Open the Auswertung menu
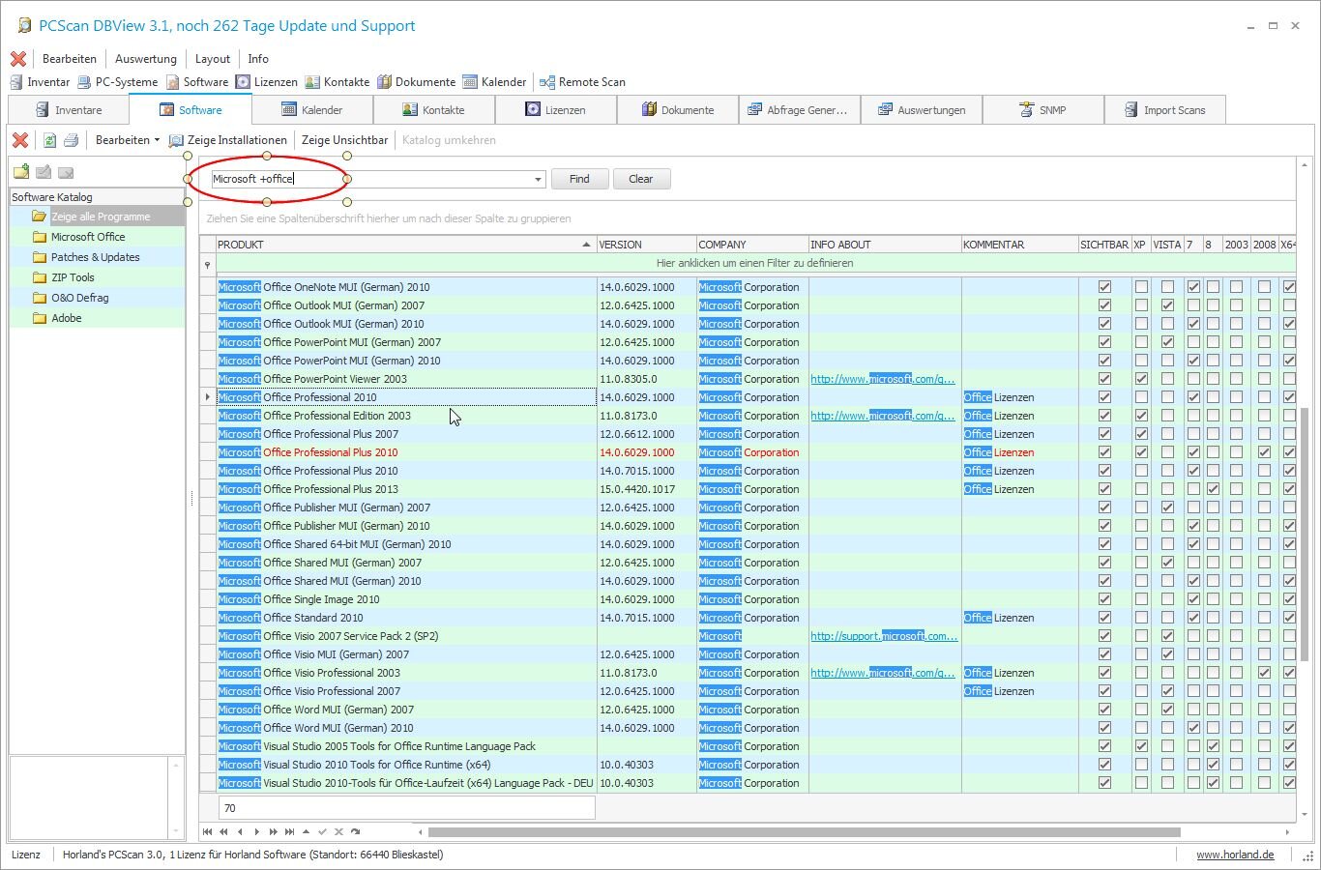1321x870 pixels. 146,59
